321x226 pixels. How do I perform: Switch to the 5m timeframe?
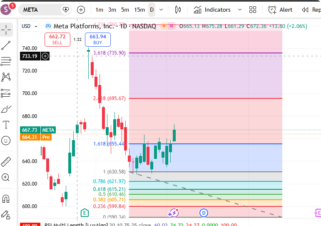point(125,10)
